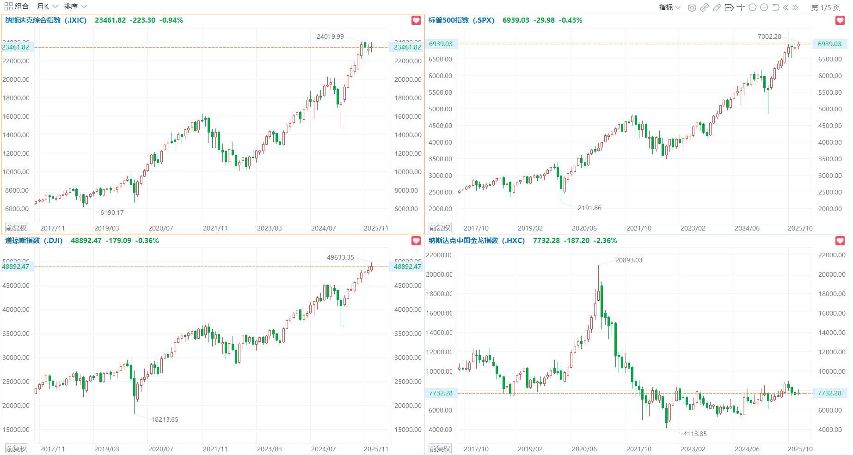Go to next page with double-right arrows

(x=795, y=7)
